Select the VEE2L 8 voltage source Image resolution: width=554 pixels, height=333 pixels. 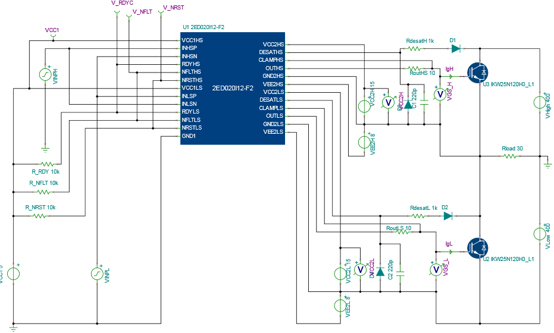[340, 306]
